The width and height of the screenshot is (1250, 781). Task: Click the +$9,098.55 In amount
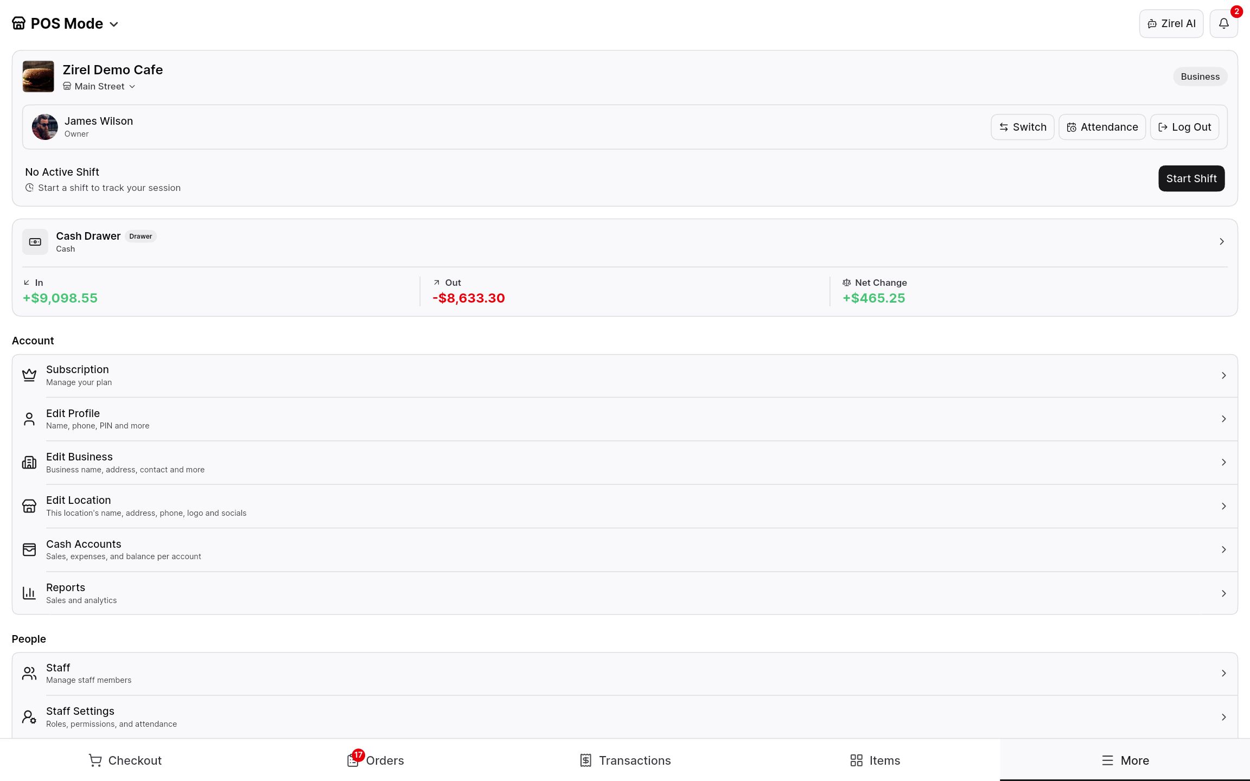click(60, 298)
